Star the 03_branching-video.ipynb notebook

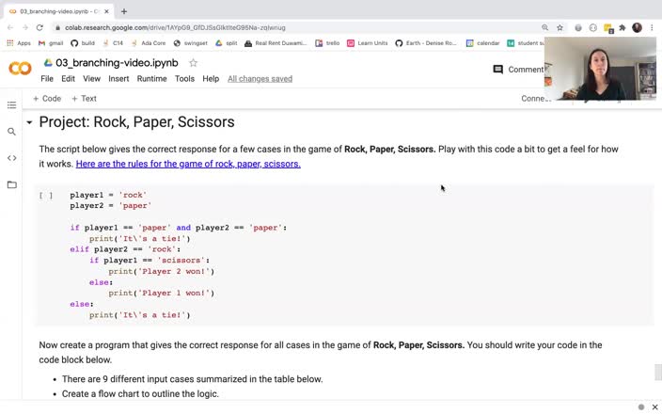pos(193,63)
